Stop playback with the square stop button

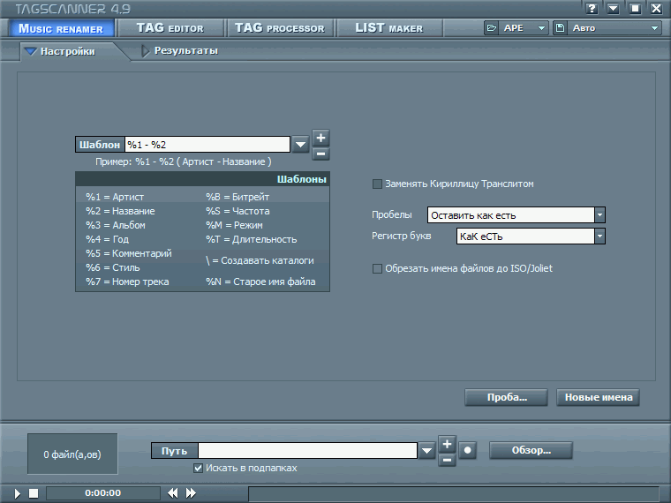(x=34, y=493)
